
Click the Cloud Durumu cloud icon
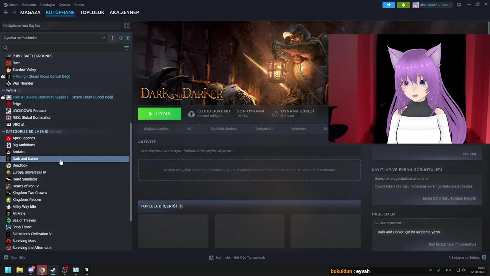click(191, 113)
